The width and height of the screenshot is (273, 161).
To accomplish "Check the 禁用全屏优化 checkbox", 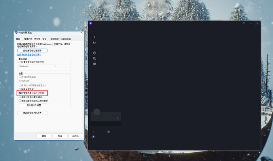I will [20, 89].
